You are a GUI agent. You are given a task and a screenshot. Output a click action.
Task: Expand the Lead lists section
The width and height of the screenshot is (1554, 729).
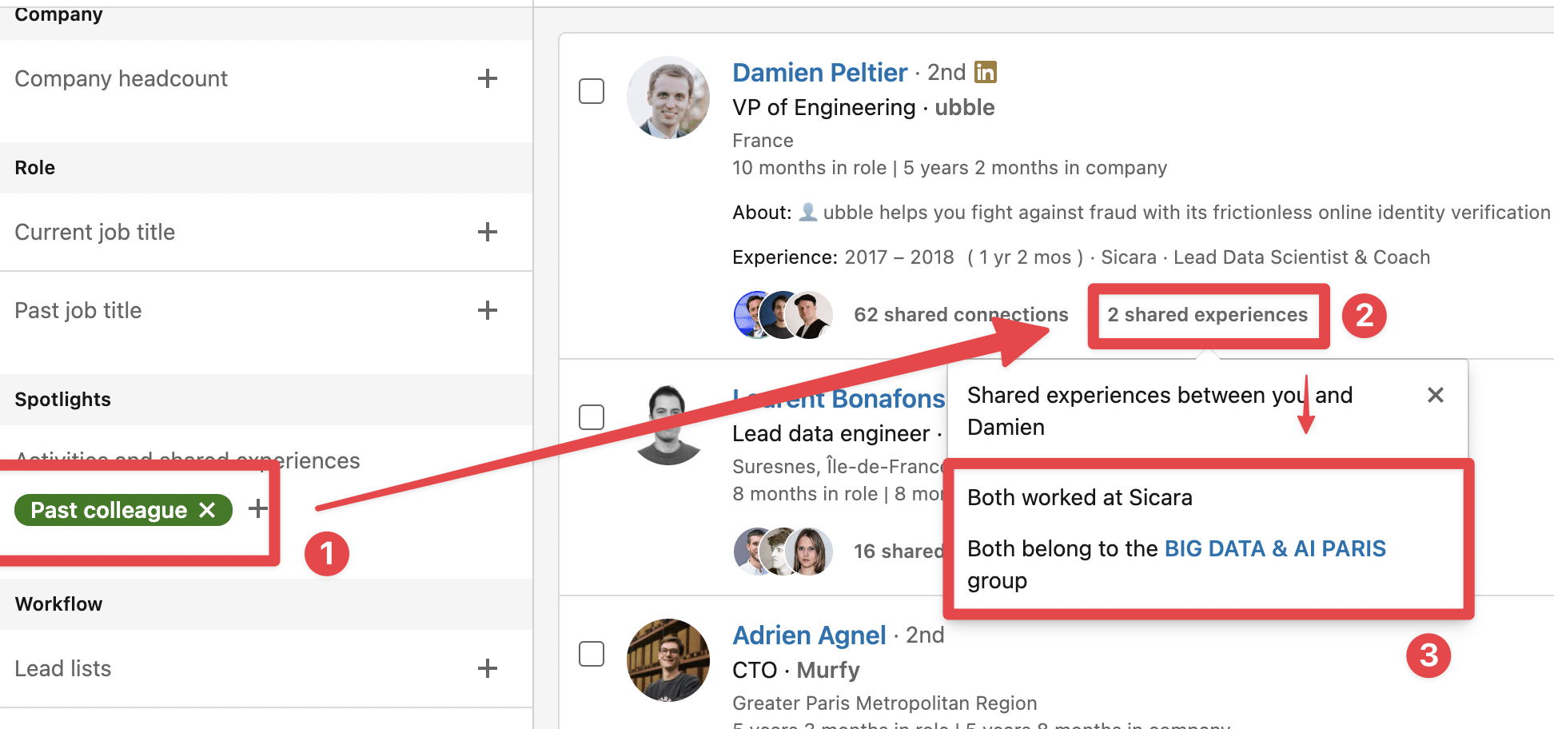pos(488,668)
